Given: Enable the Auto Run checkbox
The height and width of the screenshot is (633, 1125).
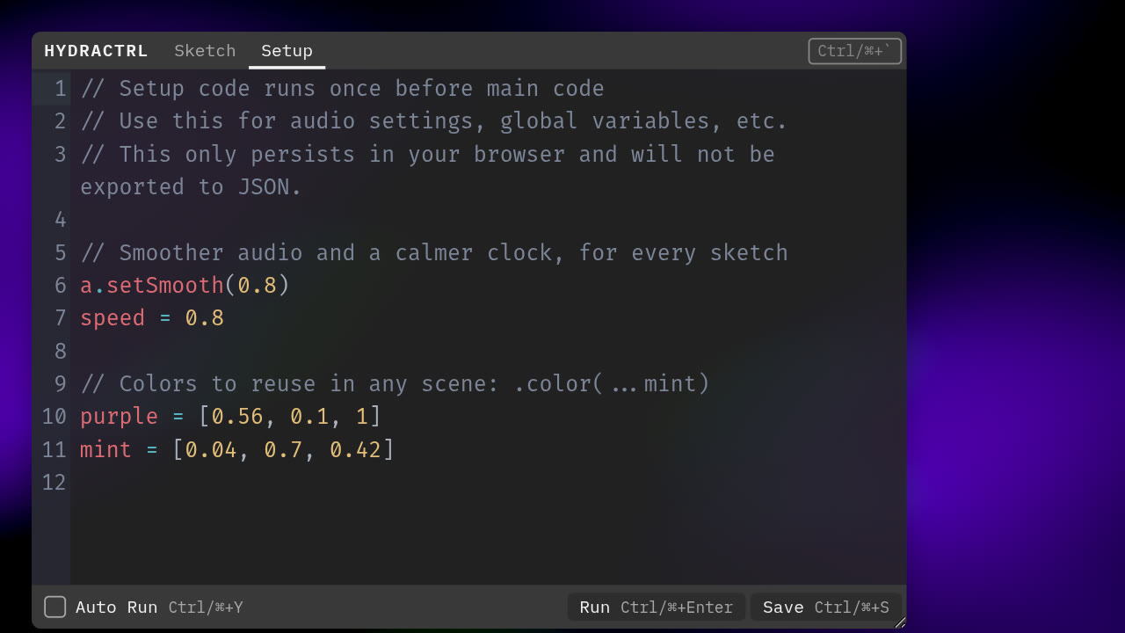Looking at the screenshot, I should tap(55, 608).
